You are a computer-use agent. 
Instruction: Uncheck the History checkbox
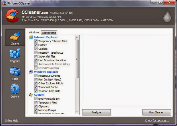pyautogui.click(x=36, y=45)
